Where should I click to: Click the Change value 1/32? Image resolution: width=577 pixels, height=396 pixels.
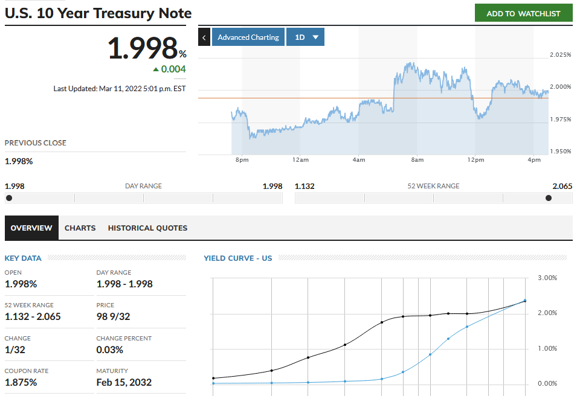[15, 350]
